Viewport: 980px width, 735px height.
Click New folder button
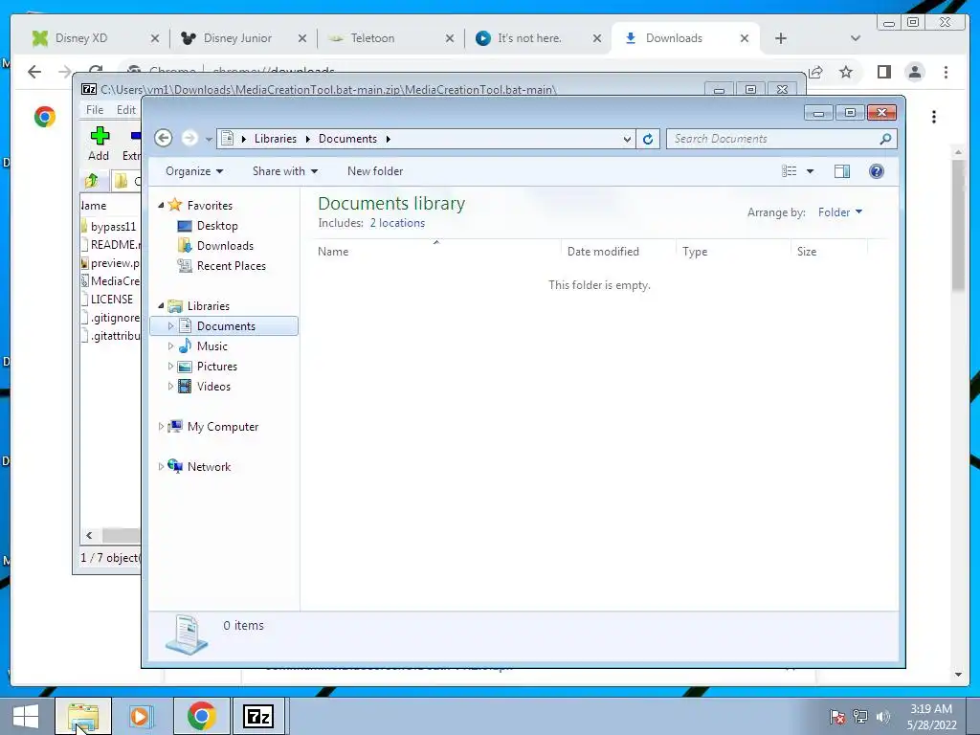click(375, 171)
